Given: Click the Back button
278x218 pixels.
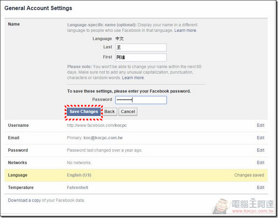Looking at the screenshot, I should (109, 112).
